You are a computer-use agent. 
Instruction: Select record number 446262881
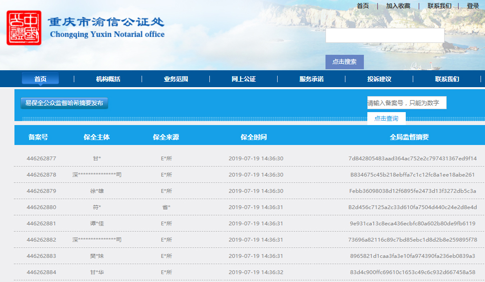coord(41,223)
